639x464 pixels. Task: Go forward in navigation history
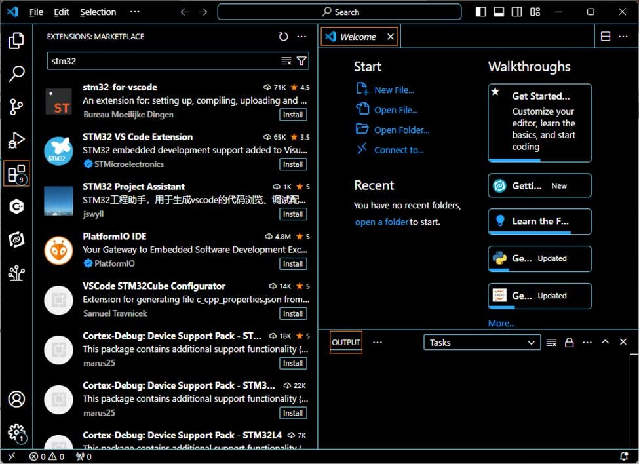coord(203,12)
